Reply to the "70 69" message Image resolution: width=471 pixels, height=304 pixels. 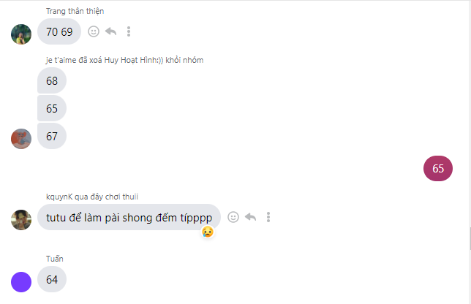(111, 31)
